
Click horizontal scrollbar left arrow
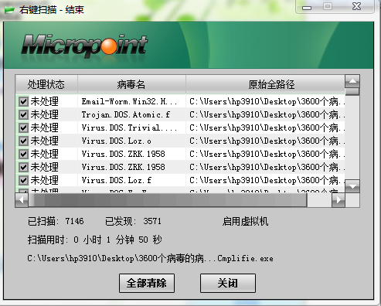tap(22, 199)
